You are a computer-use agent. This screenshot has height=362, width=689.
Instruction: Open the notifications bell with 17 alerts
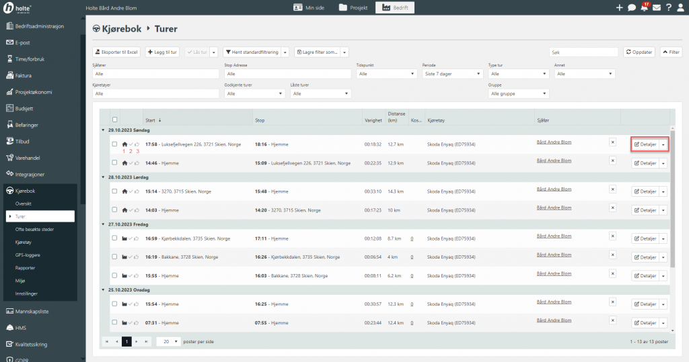click(x=644, y=7)
